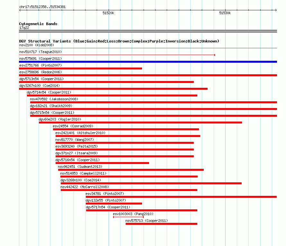
Task: Open the nsv575691 (Cooper2011) label
Action: click(40, 59)
